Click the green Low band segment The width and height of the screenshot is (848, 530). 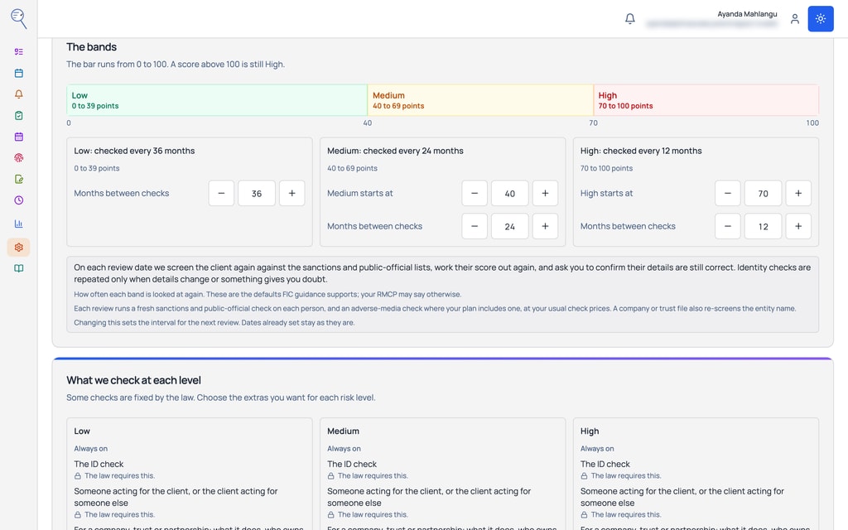point(217,100)
